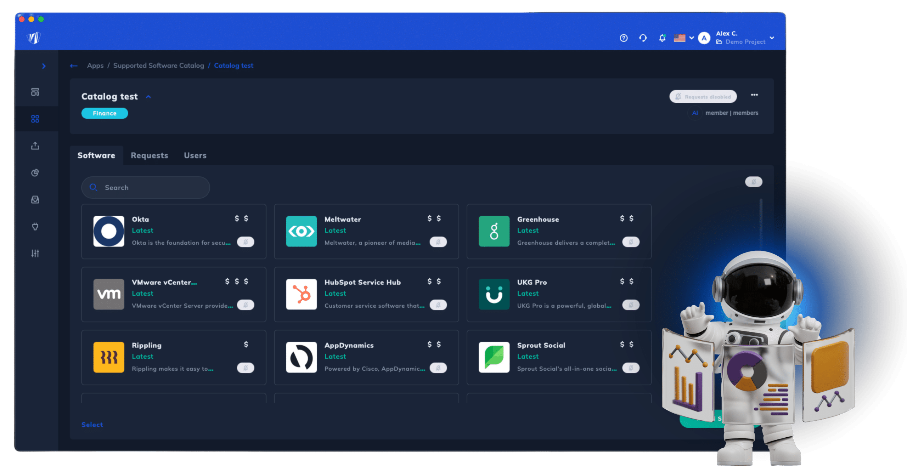The width and height of the screenshot is (907, 466).
Task: Focus the Search input field
Action: pos(146,188)
